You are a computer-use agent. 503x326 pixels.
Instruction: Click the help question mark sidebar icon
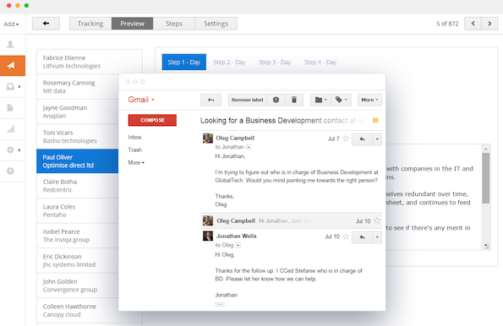[10, 171]
